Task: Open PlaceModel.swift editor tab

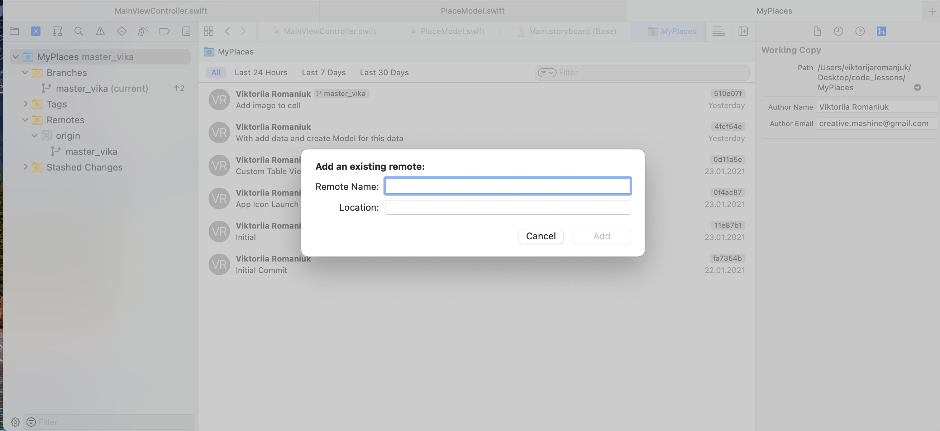Action: pos(447,31)
